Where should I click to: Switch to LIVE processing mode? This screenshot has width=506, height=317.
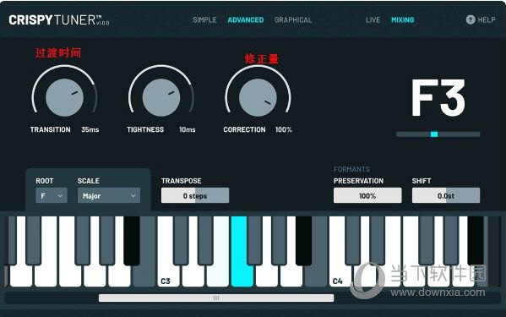373,20
